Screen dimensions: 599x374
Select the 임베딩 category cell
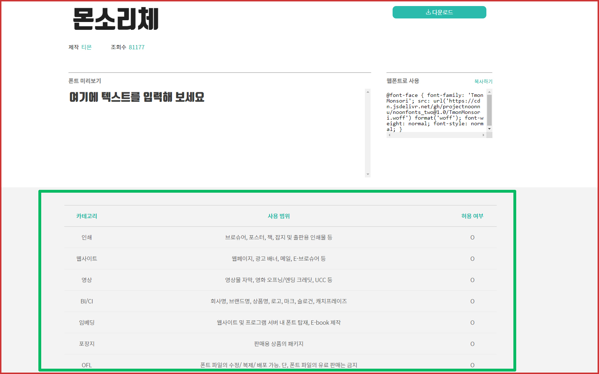(87, 323)
